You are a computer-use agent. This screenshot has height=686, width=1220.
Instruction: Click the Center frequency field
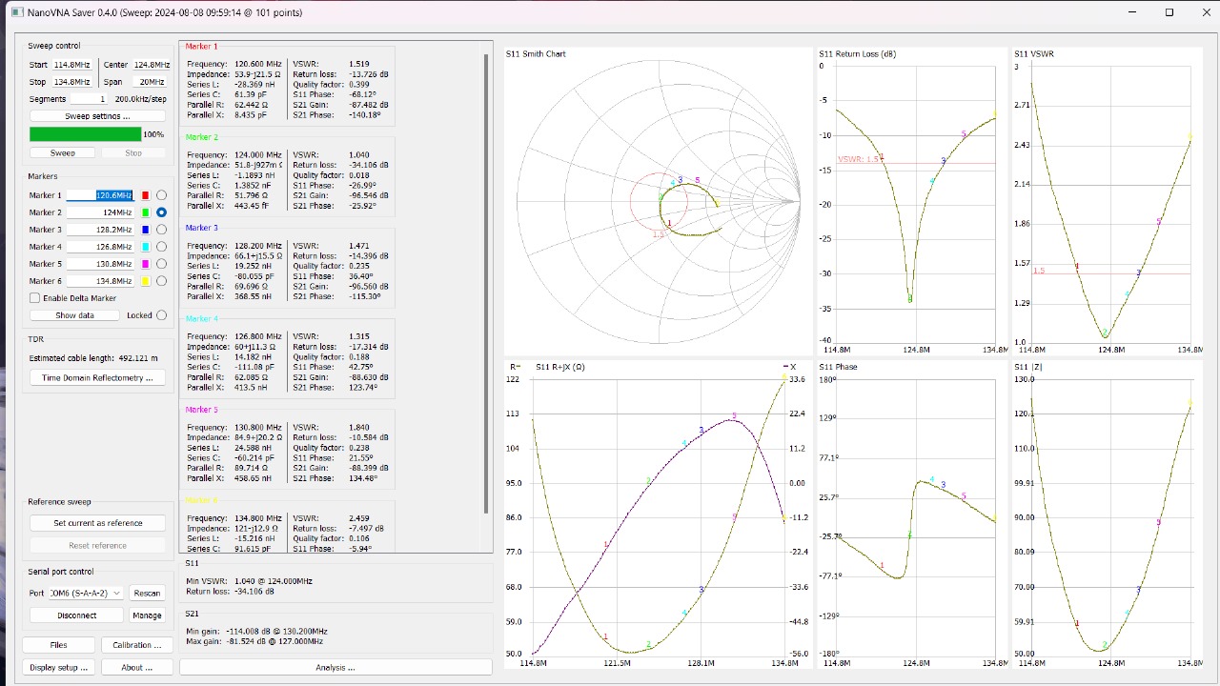tap(152, 65)
